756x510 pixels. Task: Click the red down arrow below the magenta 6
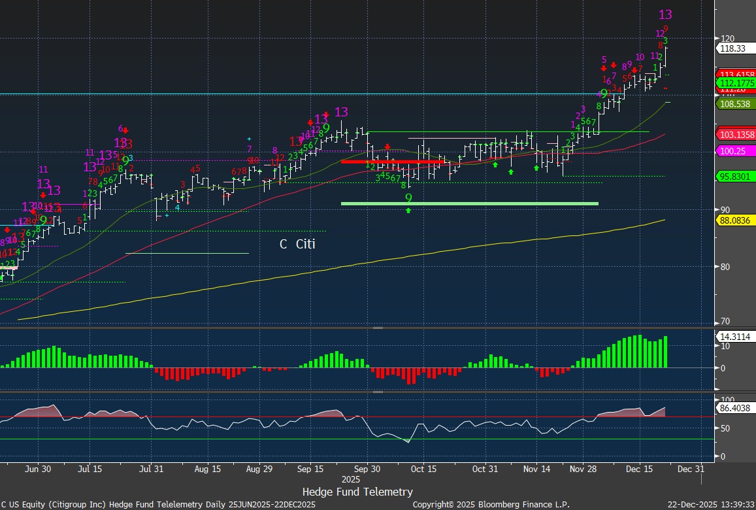coord(125,131)
